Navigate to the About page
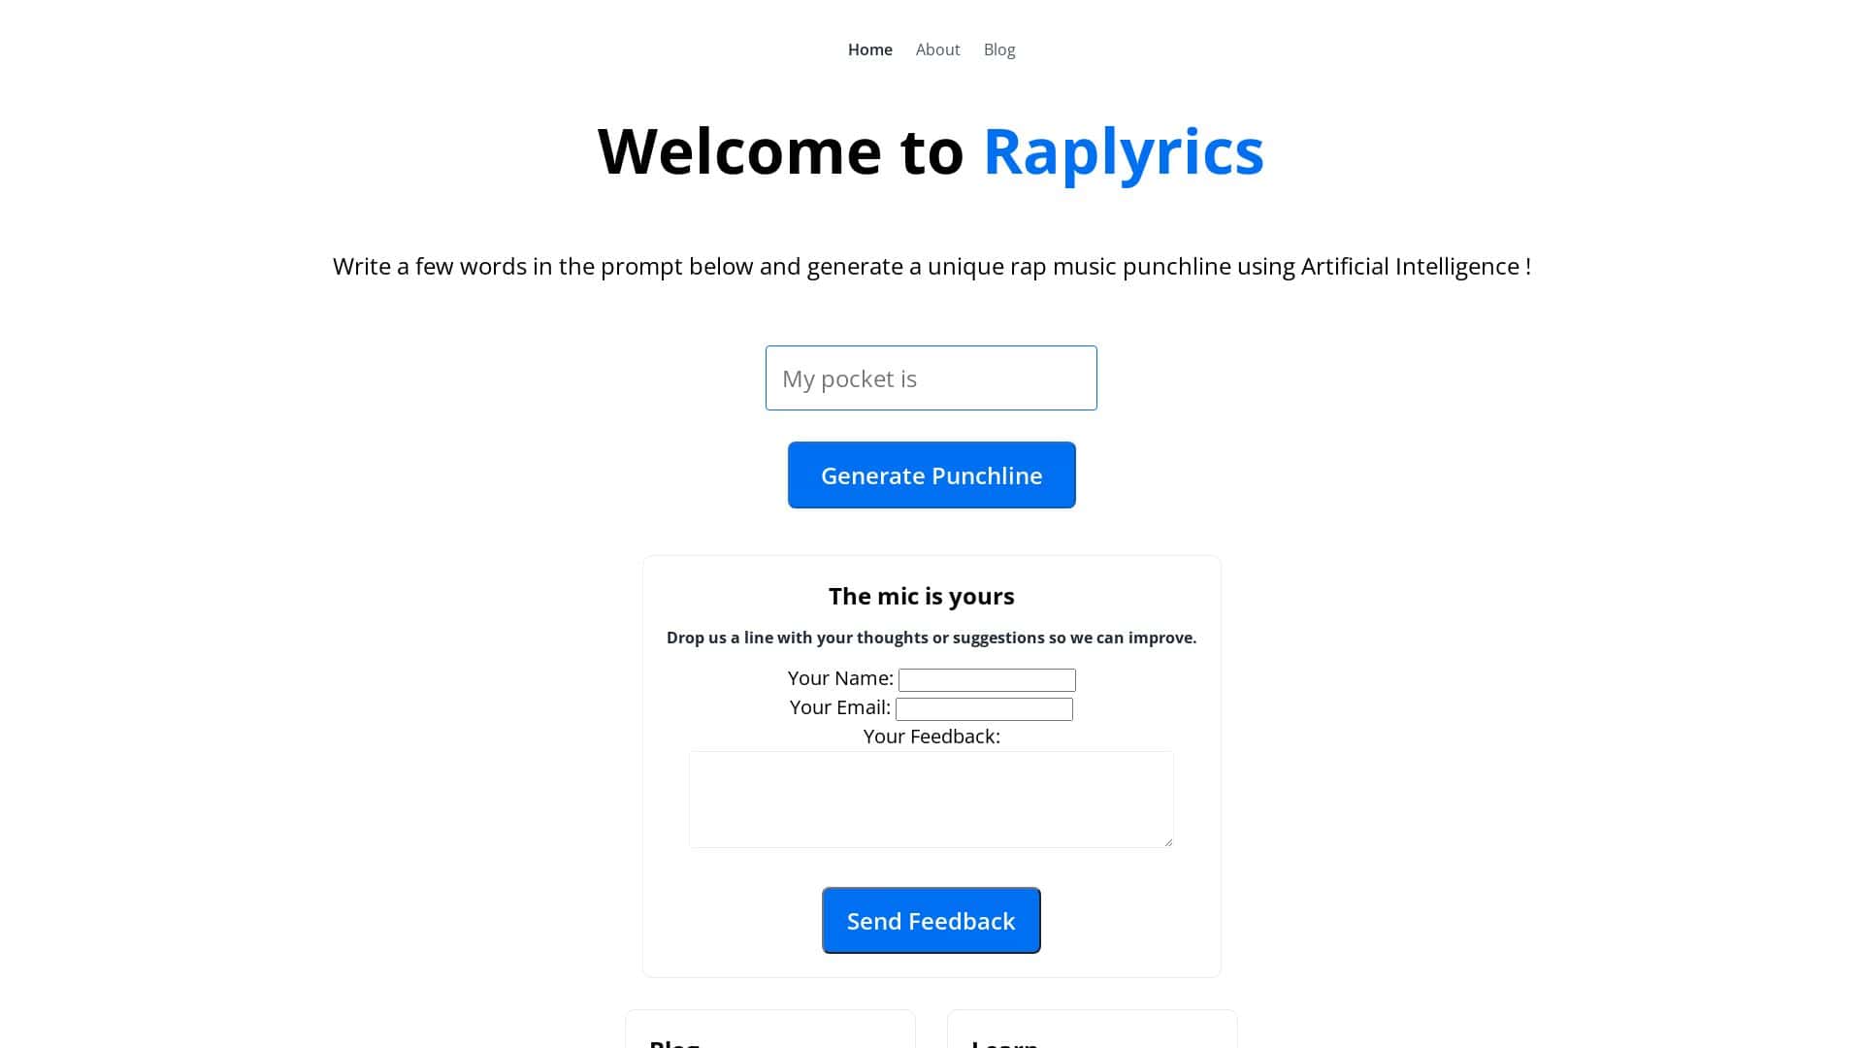 click(936, 49)
